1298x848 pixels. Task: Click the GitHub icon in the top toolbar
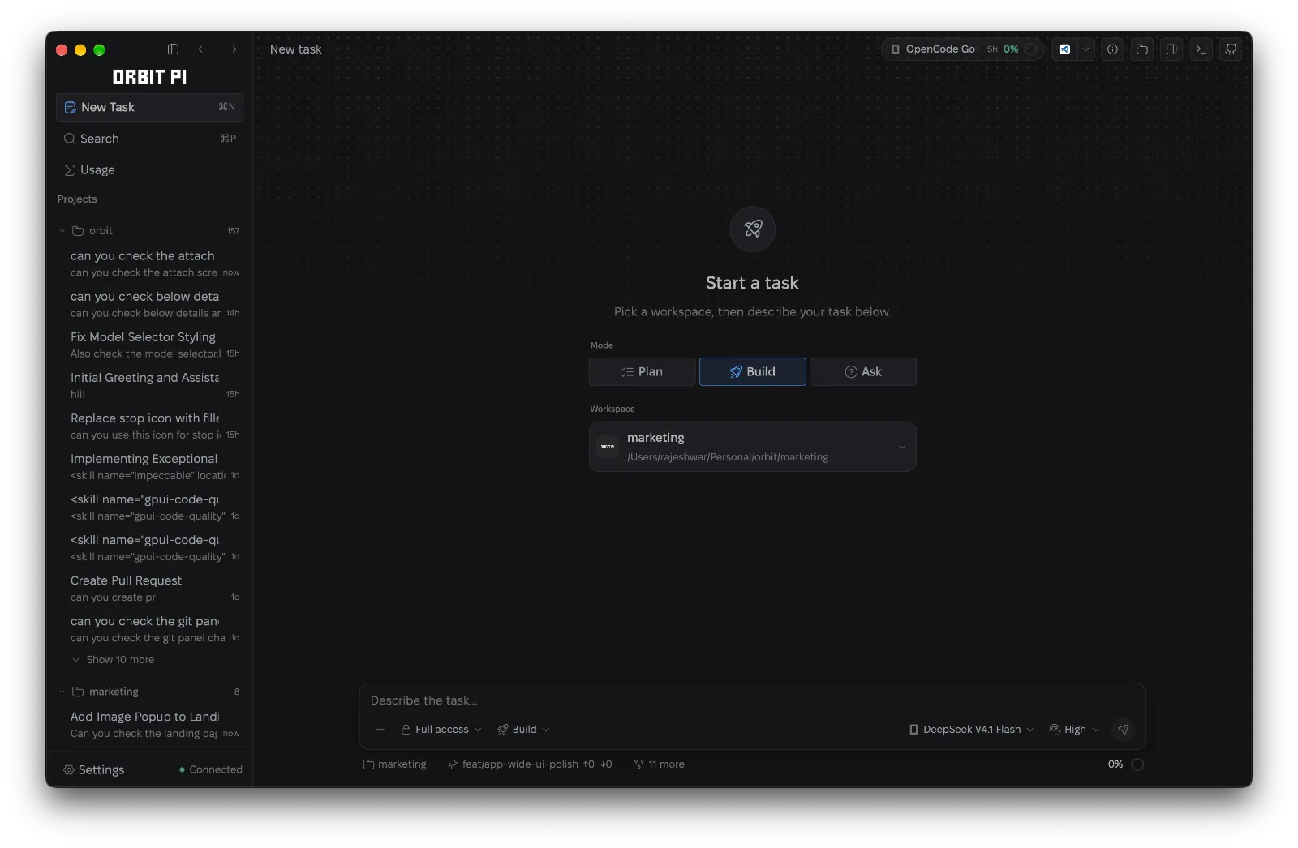[1231, 49]
